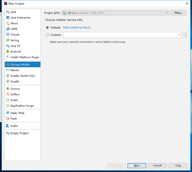Select the Application Forge label

click(x=22, y=106)
